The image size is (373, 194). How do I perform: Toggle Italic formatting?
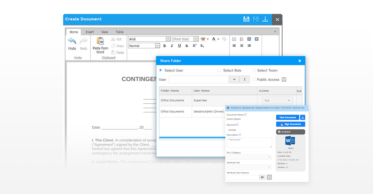click(172, 46)
